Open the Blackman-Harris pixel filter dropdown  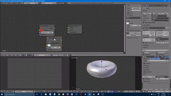[x=162, y=77]
